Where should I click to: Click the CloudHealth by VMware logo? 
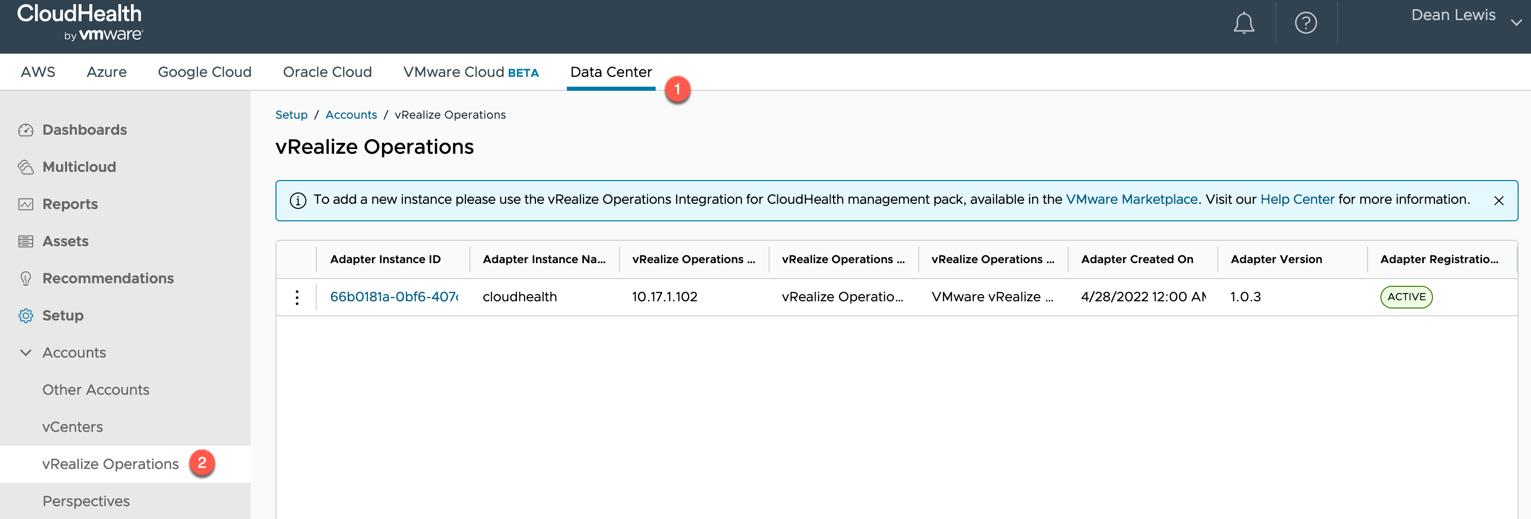pos(79,23)
